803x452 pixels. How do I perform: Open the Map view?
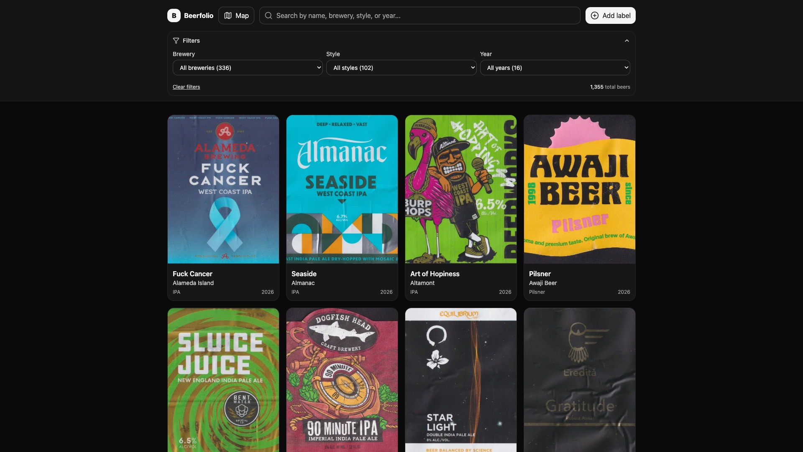point(236,15)
